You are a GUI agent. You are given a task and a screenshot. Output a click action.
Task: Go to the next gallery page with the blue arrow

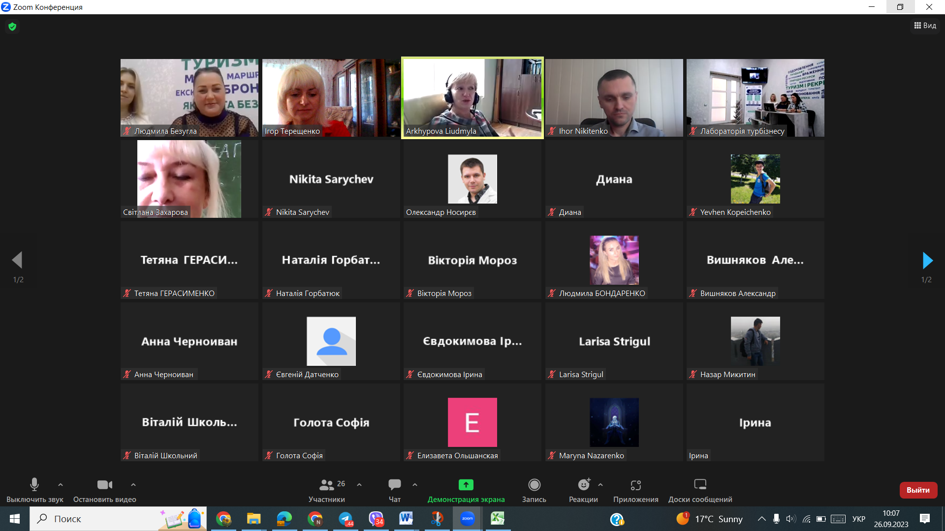pos(927,261)
